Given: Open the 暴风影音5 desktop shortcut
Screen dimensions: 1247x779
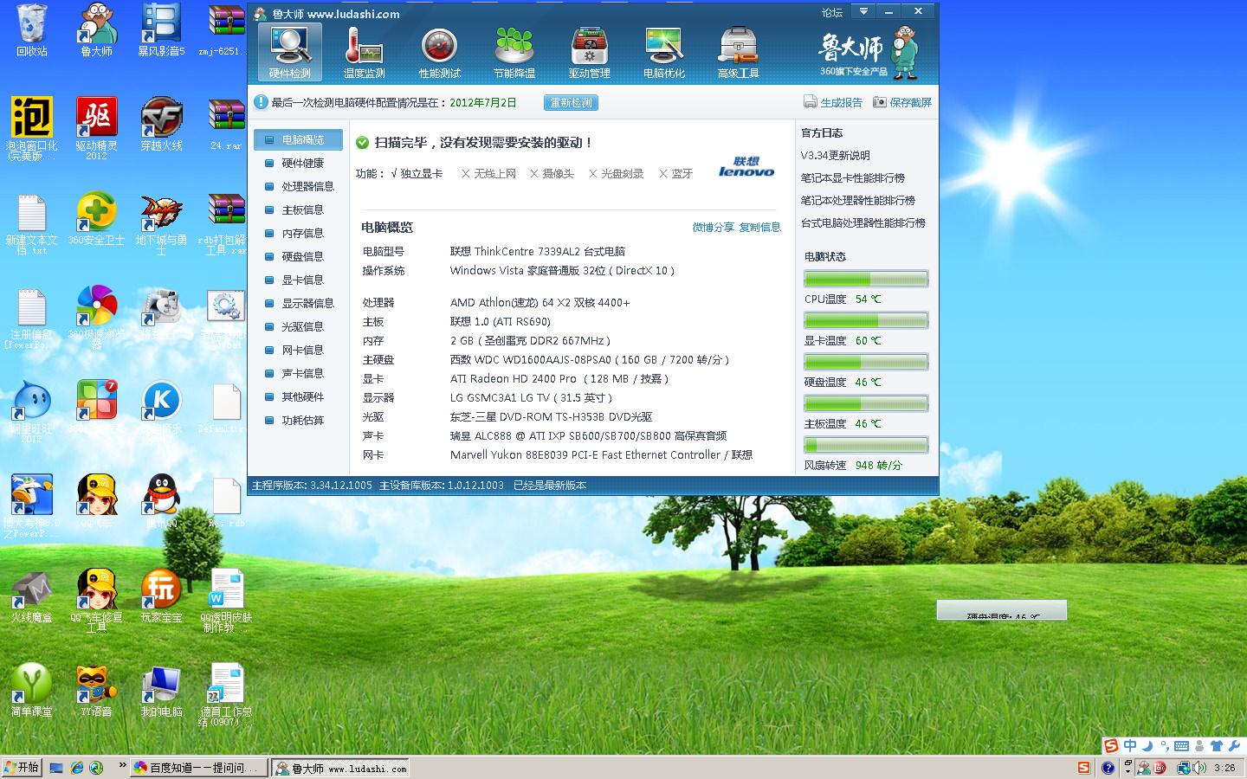Looking at the screenshot, I should point(161,29).
